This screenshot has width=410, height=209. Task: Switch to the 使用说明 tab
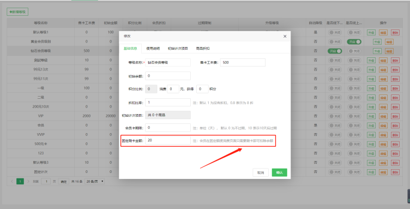click(153, 49)
